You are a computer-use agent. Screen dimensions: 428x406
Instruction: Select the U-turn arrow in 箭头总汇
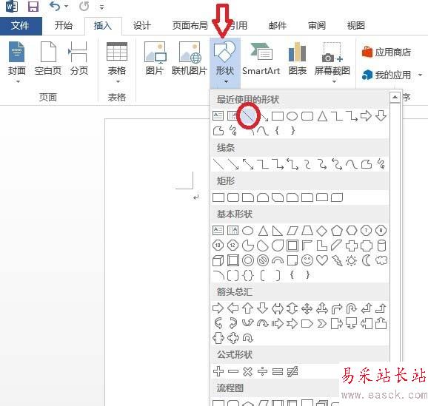coord(351,308)
